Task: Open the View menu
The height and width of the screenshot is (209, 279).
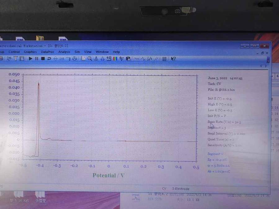Action: (x=88, y=52)
